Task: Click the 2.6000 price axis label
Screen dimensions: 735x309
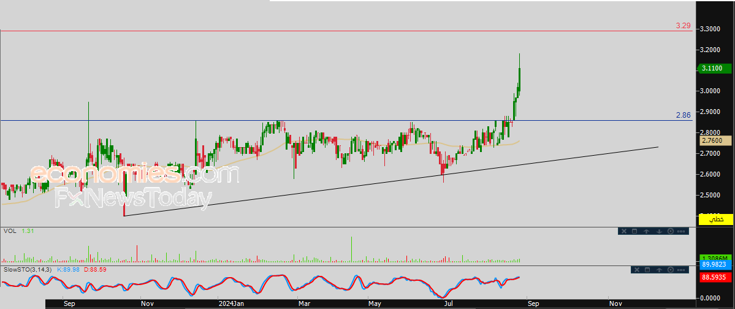Action: (x=710, y=175)
